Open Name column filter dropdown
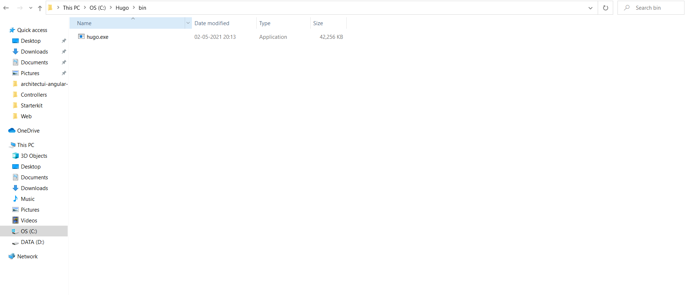The width and height of the screenshot is (687, 295). click(188, 23)
